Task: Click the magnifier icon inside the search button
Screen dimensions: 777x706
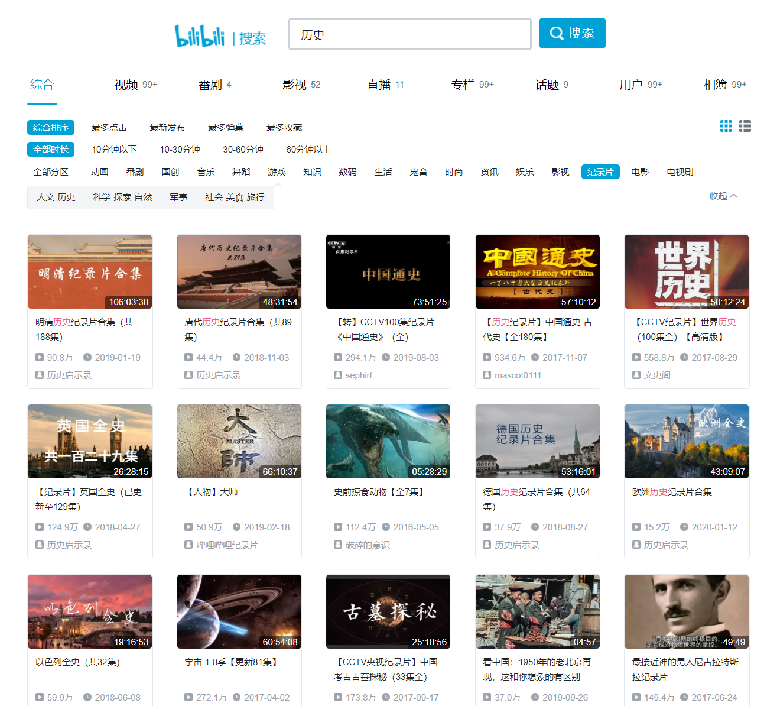Action: tap(556, 33)
